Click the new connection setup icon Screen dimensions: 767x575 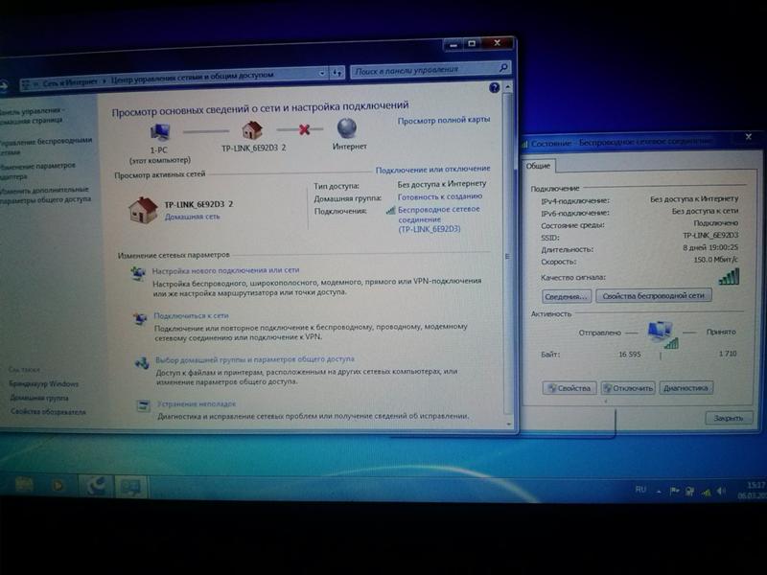pos(138,274)
